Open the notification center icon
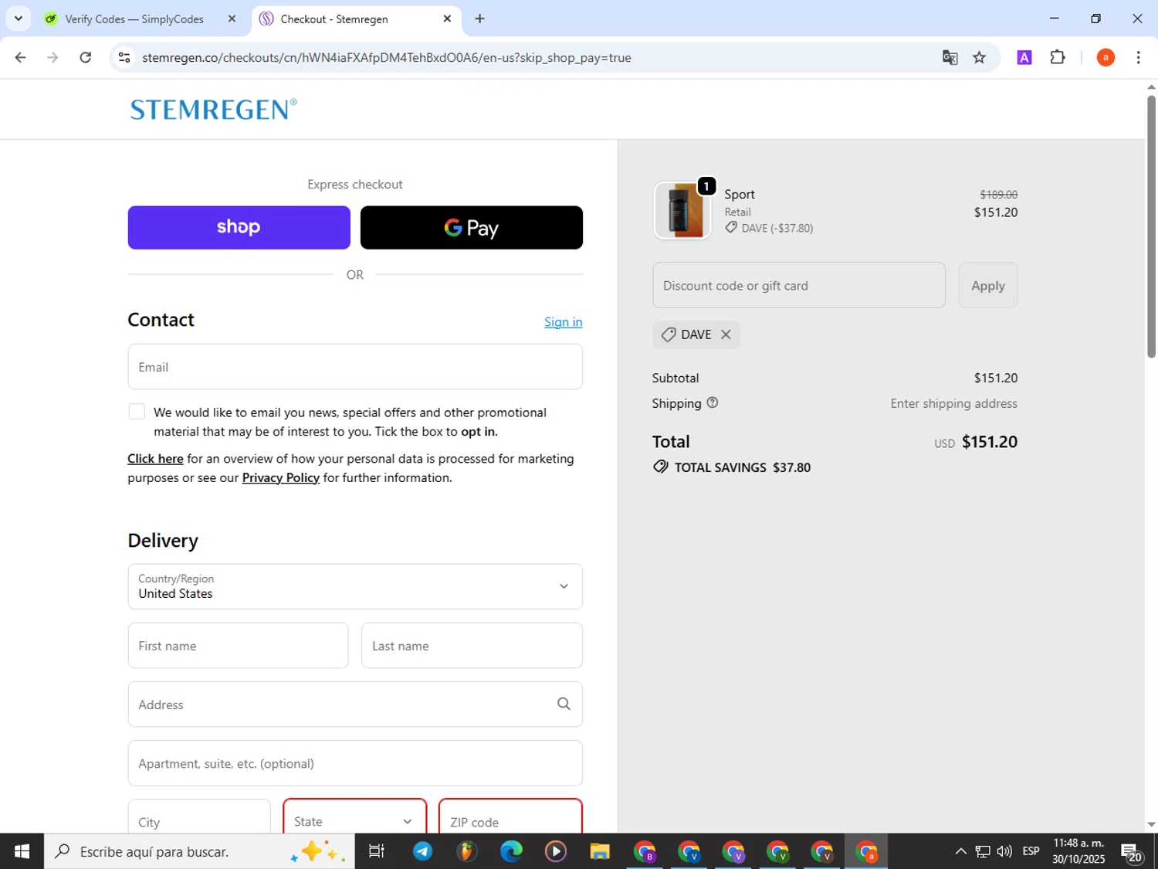 (1132, 851)
